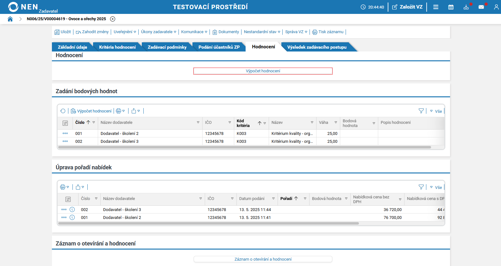Click horizontal scrollbar in Zadání bodových hodnot grid
This screenshot has height=266, width=501.
tap(244, 147)
